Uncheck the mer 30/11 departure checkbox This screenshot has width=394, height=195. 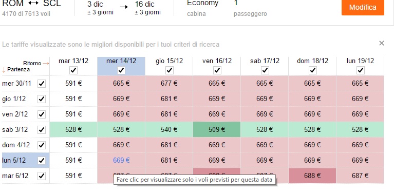pos(42,84)
